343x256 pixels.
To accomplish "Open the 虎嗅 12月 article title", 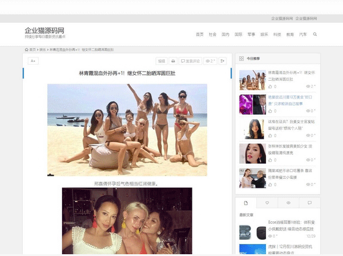I will point(290,249).
